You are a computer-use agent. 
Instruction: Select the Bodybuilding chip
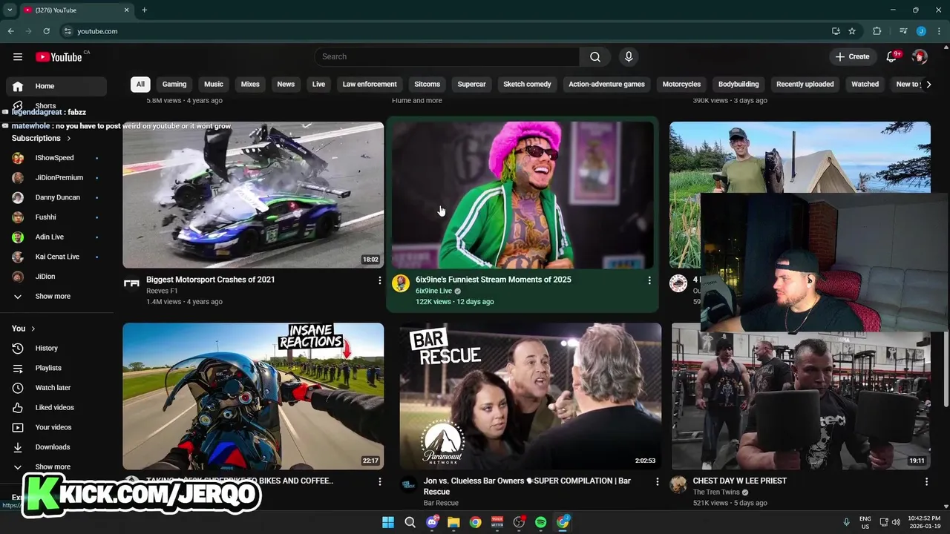click(738, 85)
